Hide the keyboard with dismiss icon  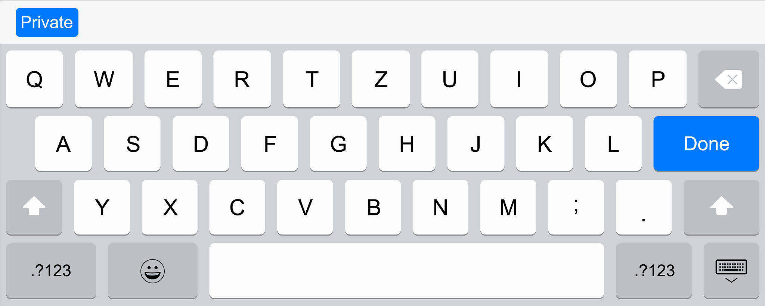coord(731,271)
